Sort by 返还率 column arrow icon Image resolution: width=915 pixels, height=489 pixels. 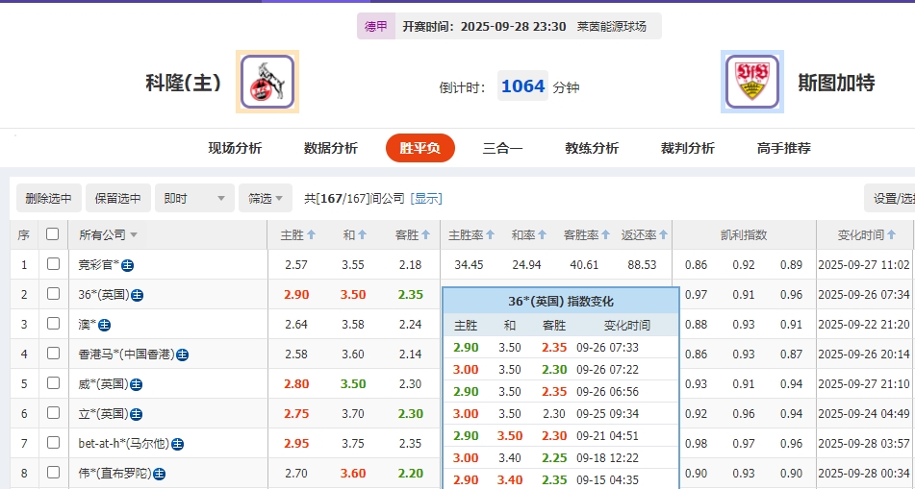coord(663,234)
